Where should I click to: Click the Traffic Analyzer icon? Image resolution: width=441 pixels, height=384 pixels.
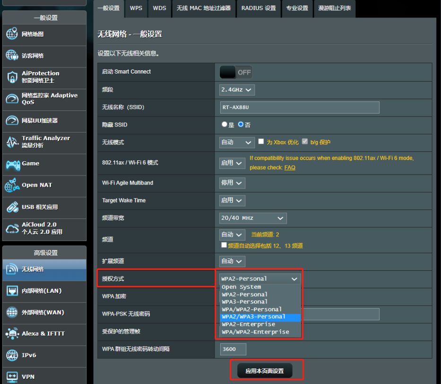pos(12,142)
